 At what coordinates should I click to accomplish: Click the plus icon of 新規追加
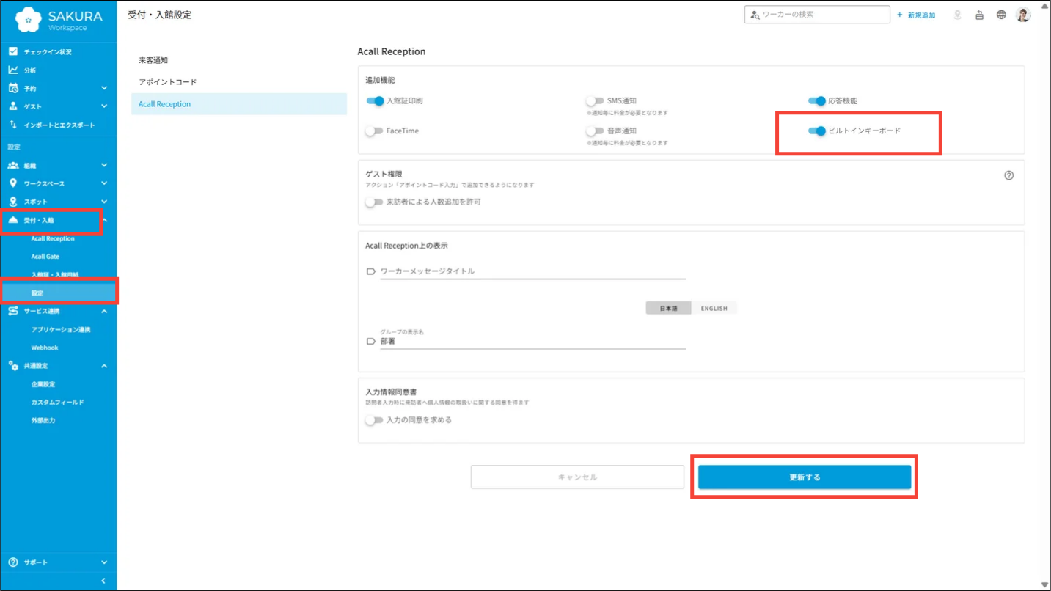[x=900, y=15]
